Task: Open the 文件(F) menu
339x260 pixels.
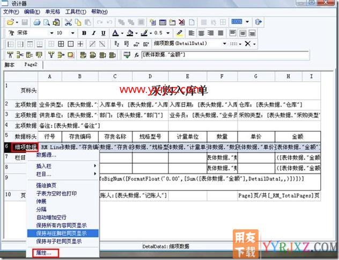Action: [x=11, y=12]
